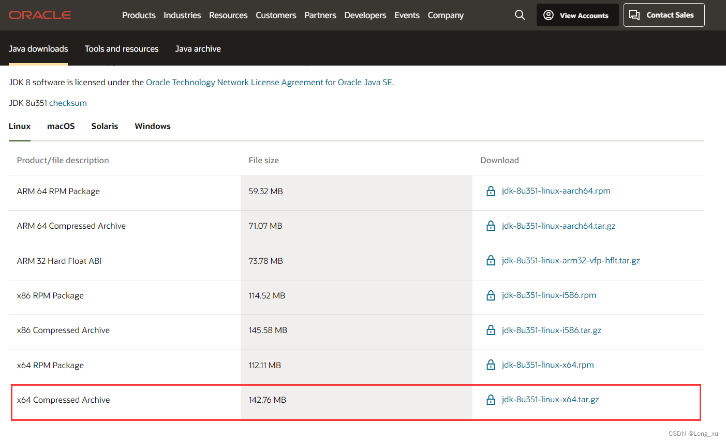
Task: Download jdk-8u351-linux-i586.rpm
Action: [x=549, y=295]
